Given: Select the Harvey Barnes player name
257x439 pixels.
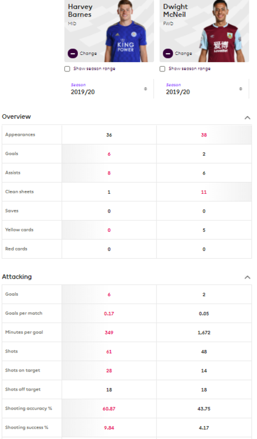Looking at the screenshot, I should (80, 11).
